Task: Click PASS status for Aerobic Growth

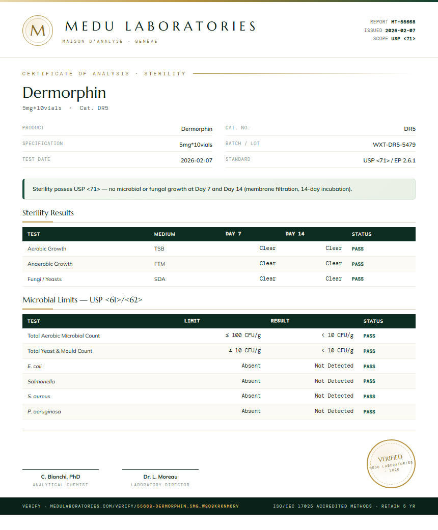Action: tap(358, 249)
